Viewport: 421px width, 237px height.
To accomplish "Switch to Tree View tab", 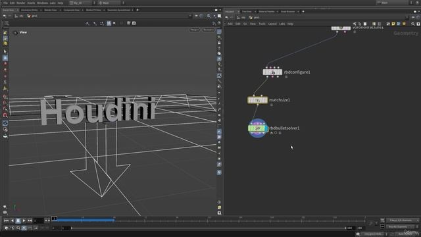I will 247,12.
